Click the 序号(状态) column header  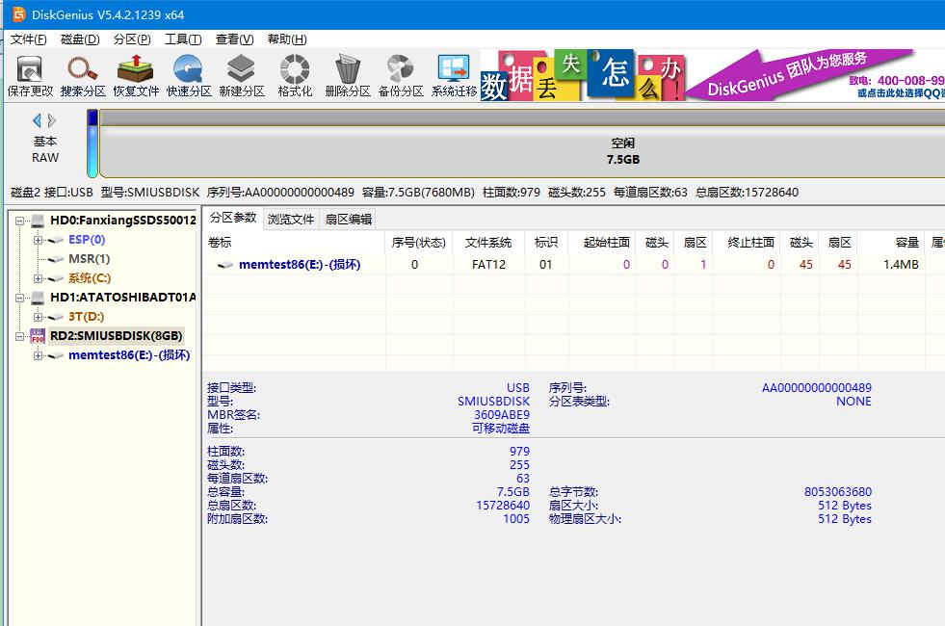[419, 242]
